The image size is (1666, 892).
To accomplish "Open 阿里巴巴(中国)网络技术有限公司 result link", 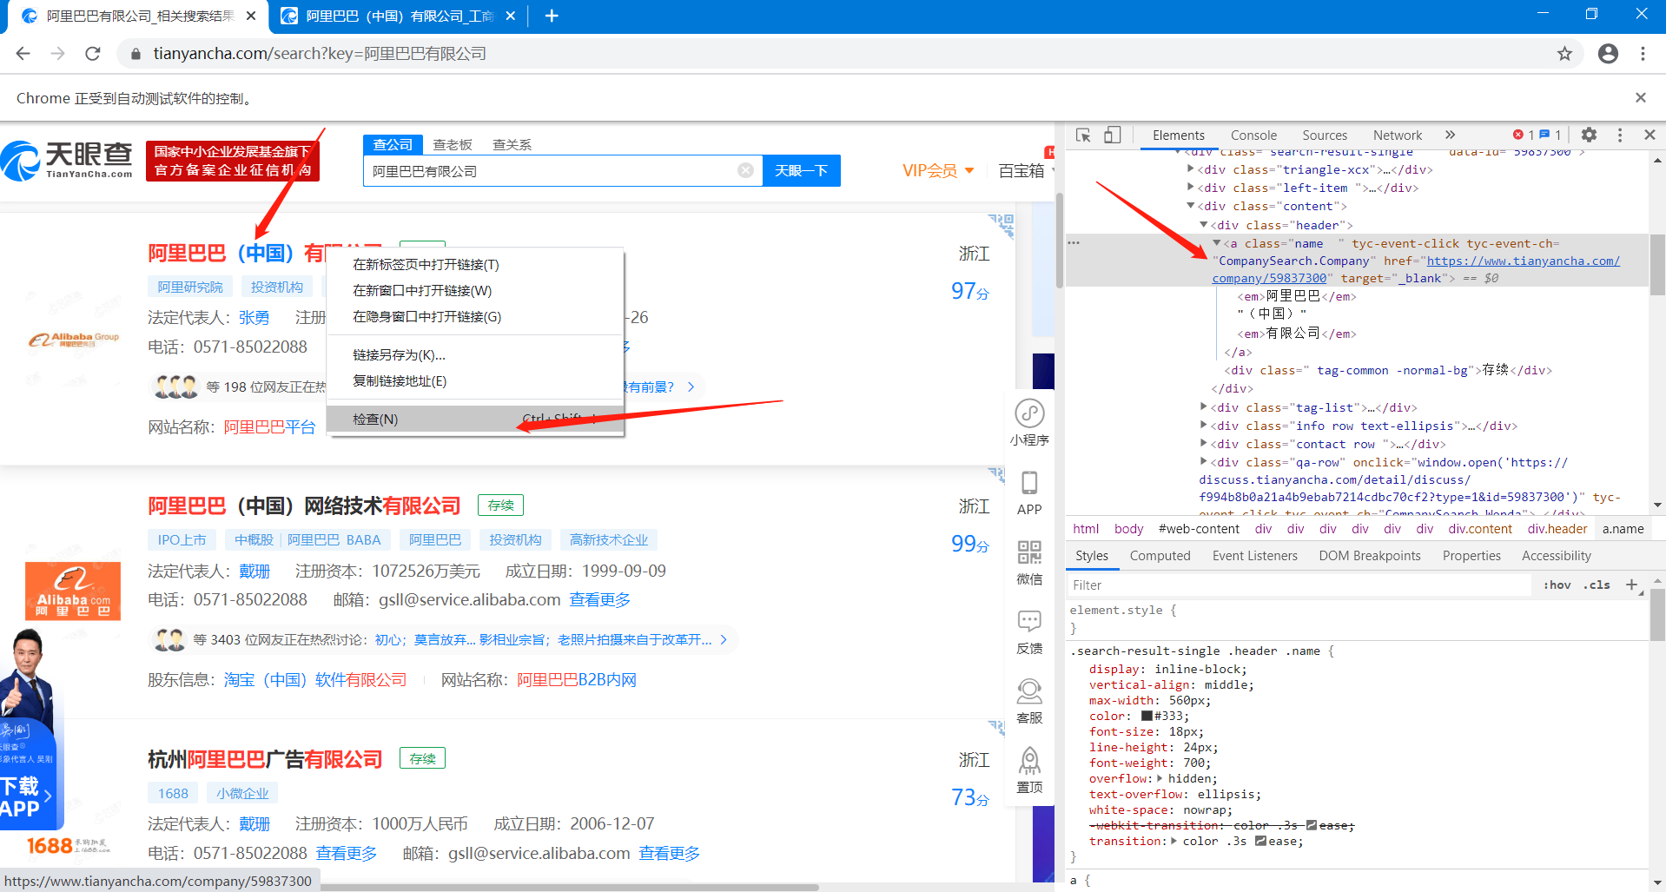I will point(304,505).
